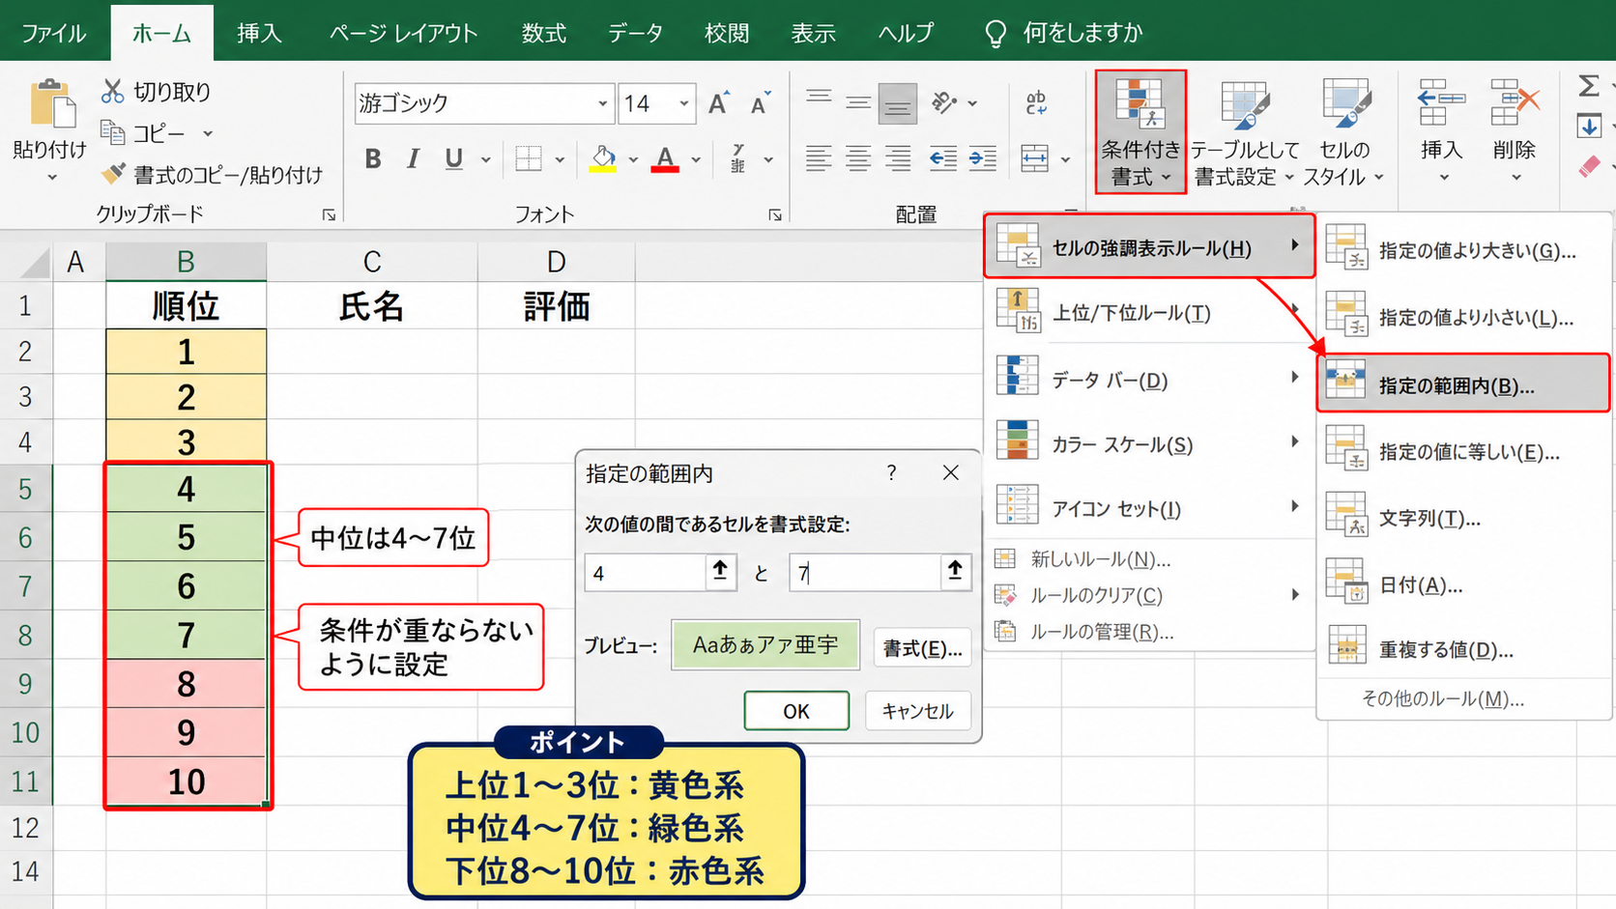Viewport: 1616px width, 909px height.
Task: Click the 書式(E)... button
Action: [x=922, y=648]
